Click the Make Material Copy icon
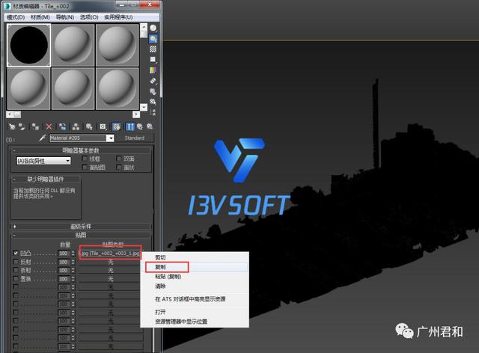The image size is (479, 353). pos(63,126)
